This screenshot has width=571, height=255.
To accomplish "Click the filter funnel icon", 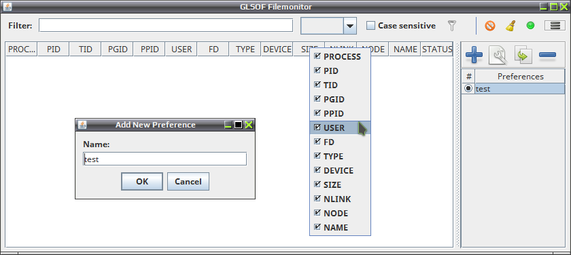I will [x=451, y=26].
